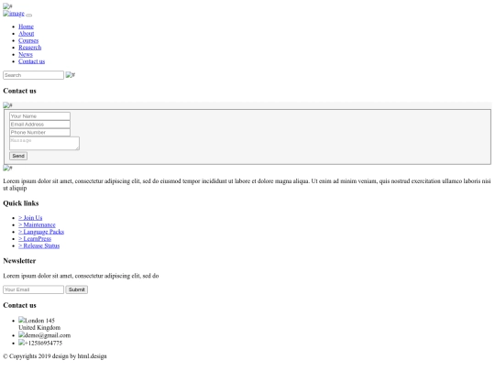Click the Newsletter heading
The height and width of the screenshot is (371, 495).
click(19, 261)
